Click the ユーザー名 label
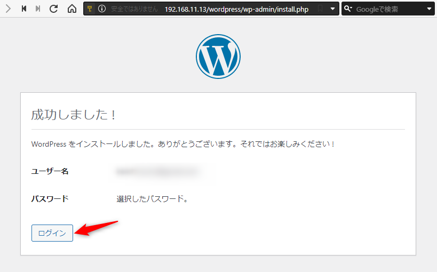Screen dimensions: 437x272 pos(50,171)
